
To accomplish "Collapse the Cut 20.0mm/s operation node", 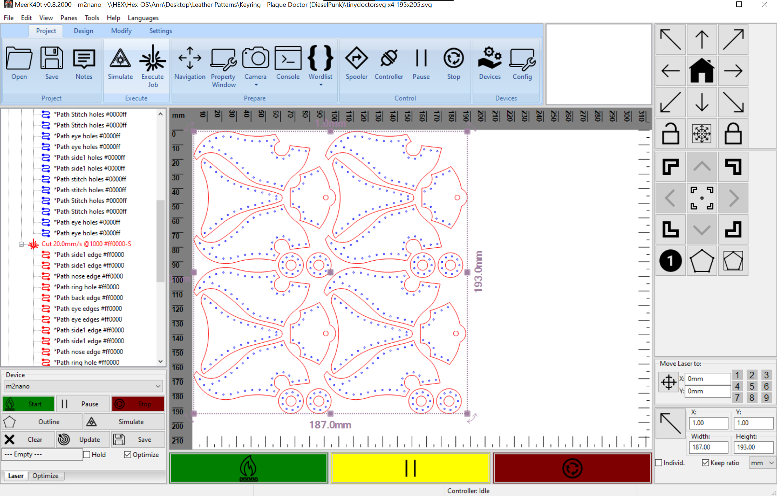I will 21,244.
